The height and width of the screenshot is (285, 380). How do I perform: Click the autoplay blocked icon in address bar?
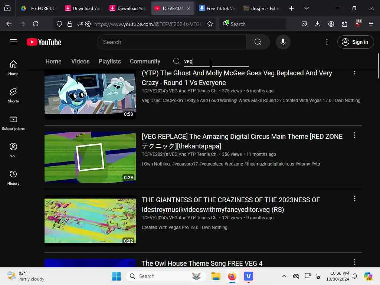(88, 24)
